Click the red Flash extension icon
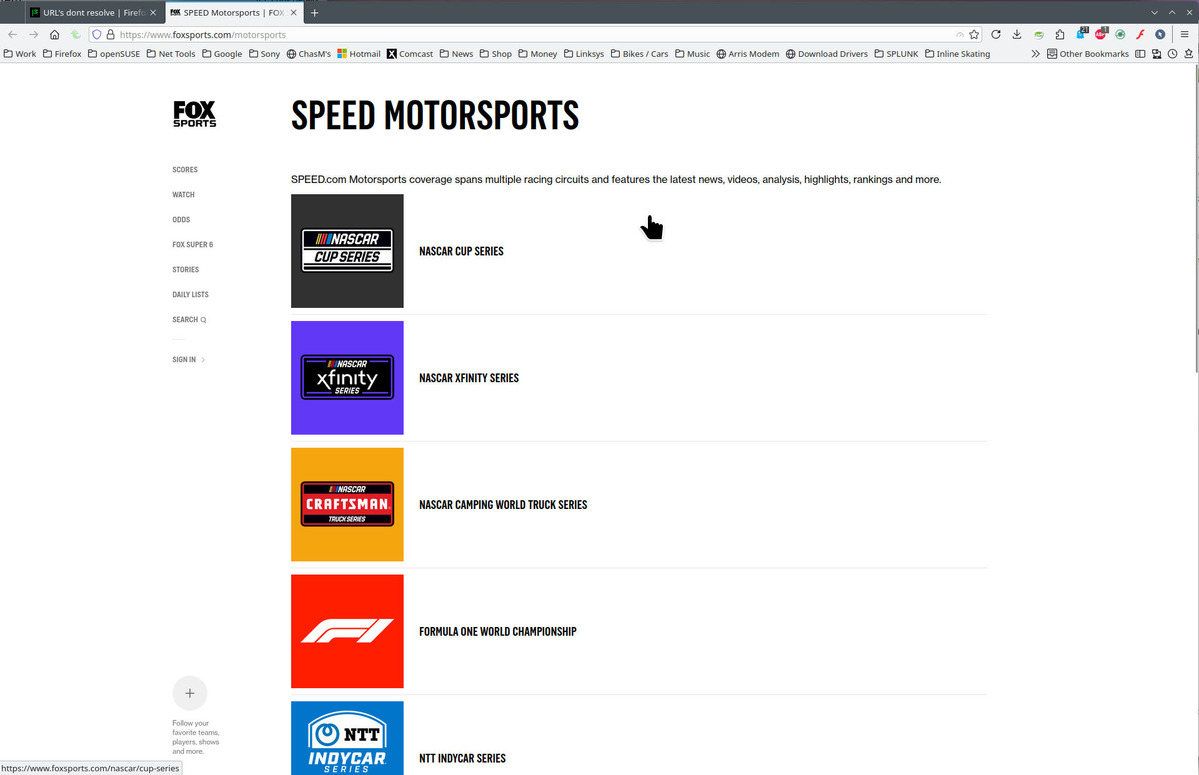Screen dimensions: 1199x775 pos(1140,35)
